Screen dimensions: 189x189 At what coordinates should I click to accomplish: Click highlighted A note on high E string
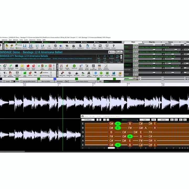click(118, 124)
